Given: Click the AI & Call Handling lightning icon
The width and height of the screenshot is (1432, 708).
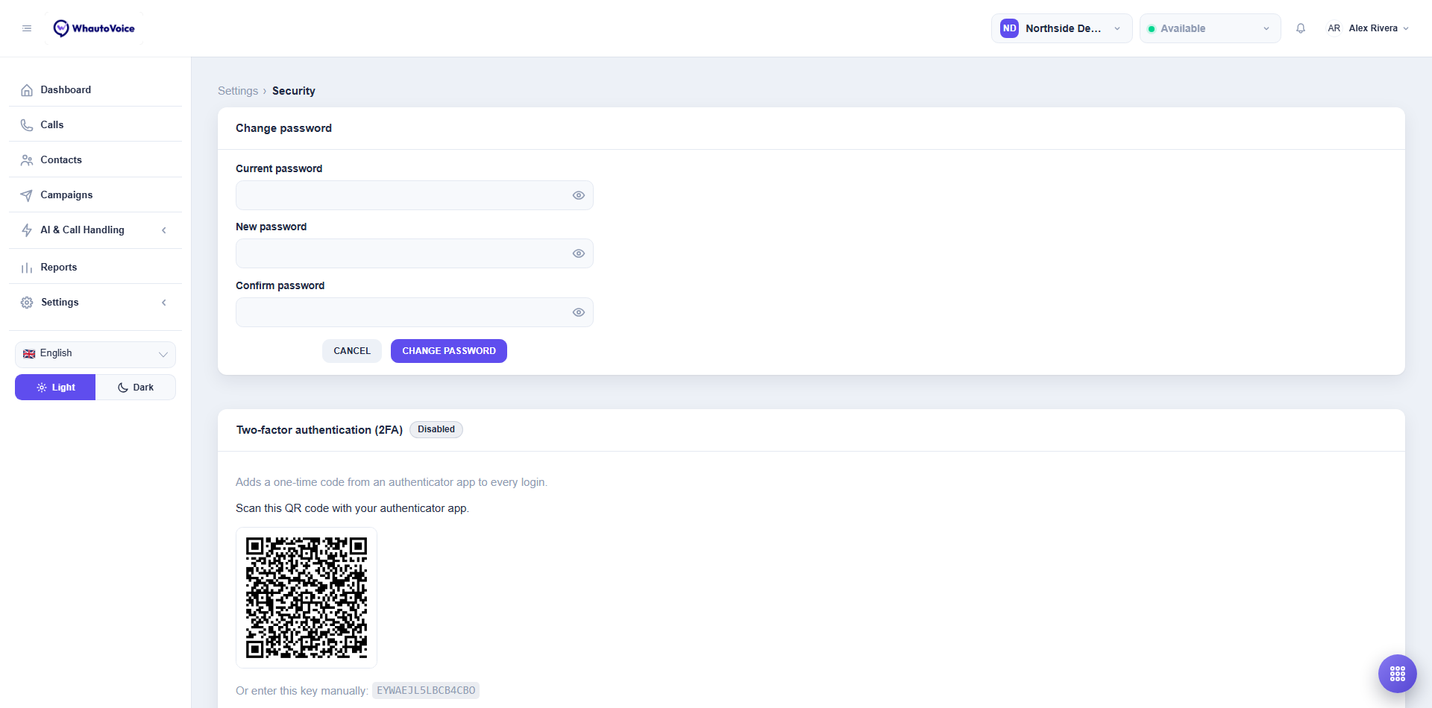Looking at the screenshot, I should (27, 230).
